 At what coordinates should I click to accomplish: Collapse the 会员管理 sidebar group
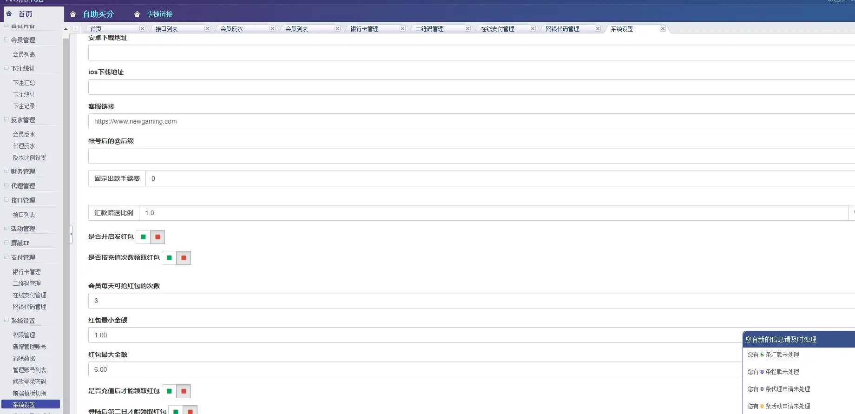click(x=7, y=39)
